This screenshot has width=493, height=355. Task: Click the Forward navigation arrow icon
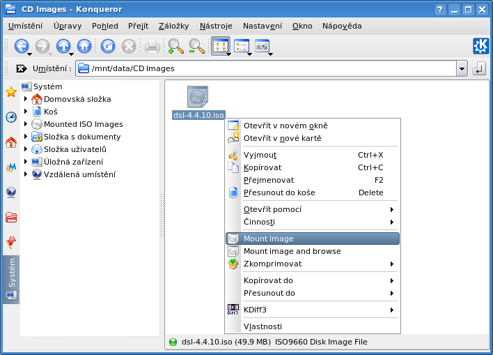42,46
